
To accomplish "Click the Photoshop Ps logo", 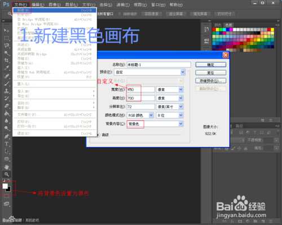I will tap(6, 4).
